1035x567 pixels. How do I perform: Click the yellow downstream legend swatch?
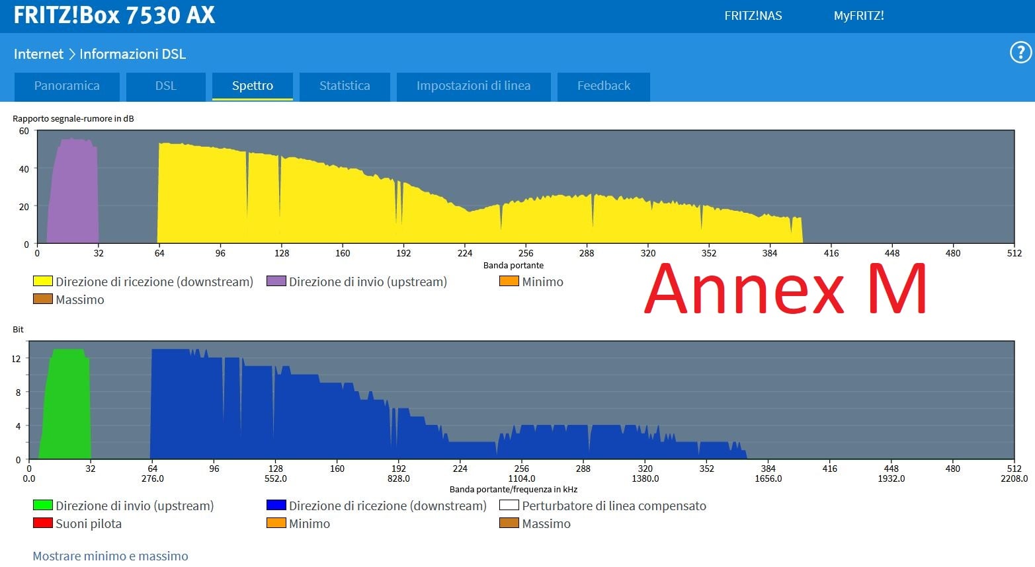(43, 282)
